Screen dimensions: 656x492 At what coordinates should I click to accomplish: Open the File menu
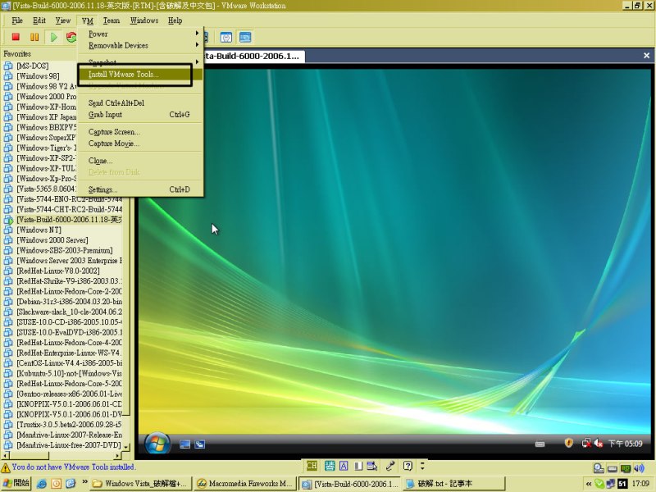[17, 20]
